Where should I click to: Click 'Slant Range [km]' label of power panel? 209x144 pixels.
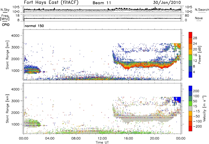point(7,55)
